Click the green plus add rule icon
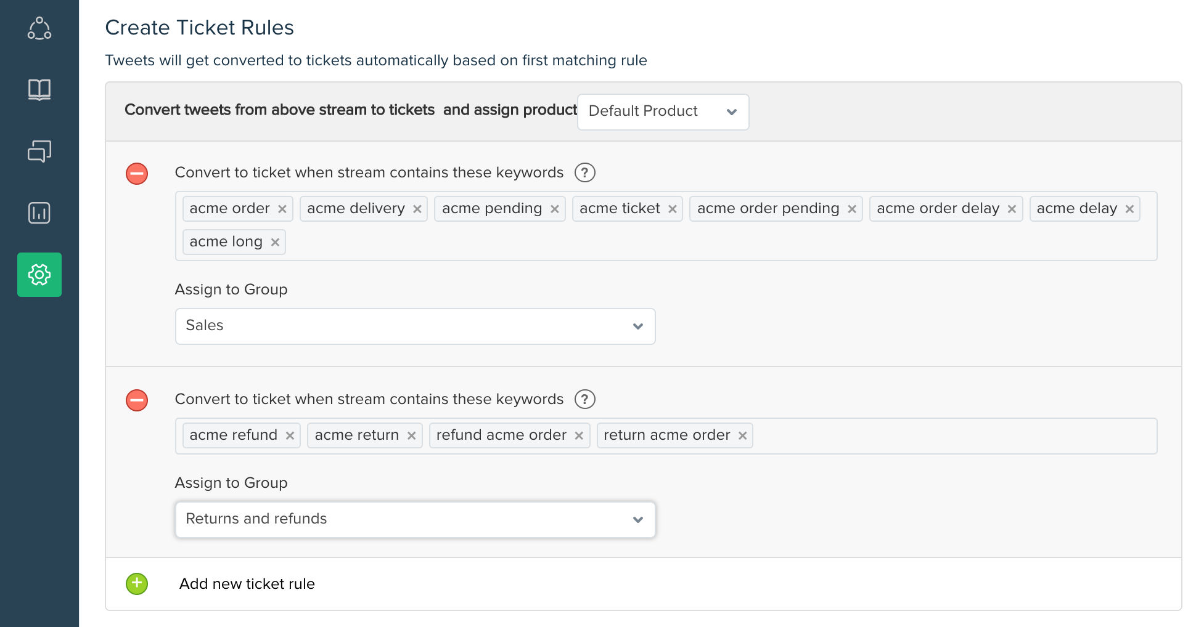 coord(137,583)
